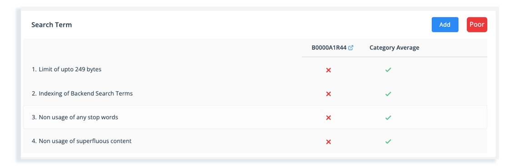
Task: Click red cross for superfluous content row
Action: pyautogui.click(x=329, y=142)
